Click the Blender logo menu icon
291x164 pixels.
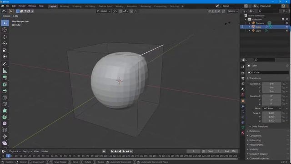(x=3, y=6)
